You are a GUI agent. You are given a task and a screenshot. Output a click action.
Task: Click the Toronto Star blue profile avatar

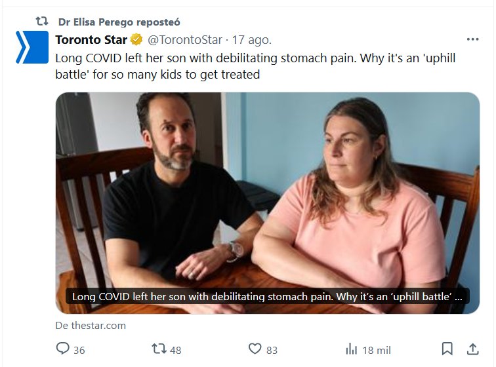pos(31,48)
